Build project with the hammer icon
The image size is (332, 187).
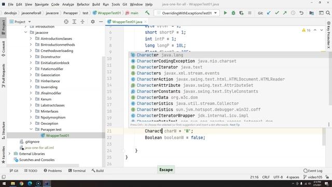[x=147, y=12]
